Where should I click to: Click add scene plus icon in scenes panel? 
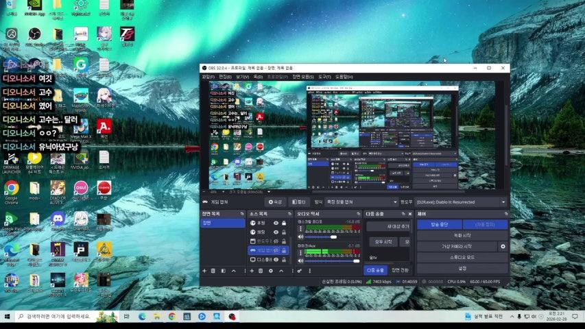(204, 271)
